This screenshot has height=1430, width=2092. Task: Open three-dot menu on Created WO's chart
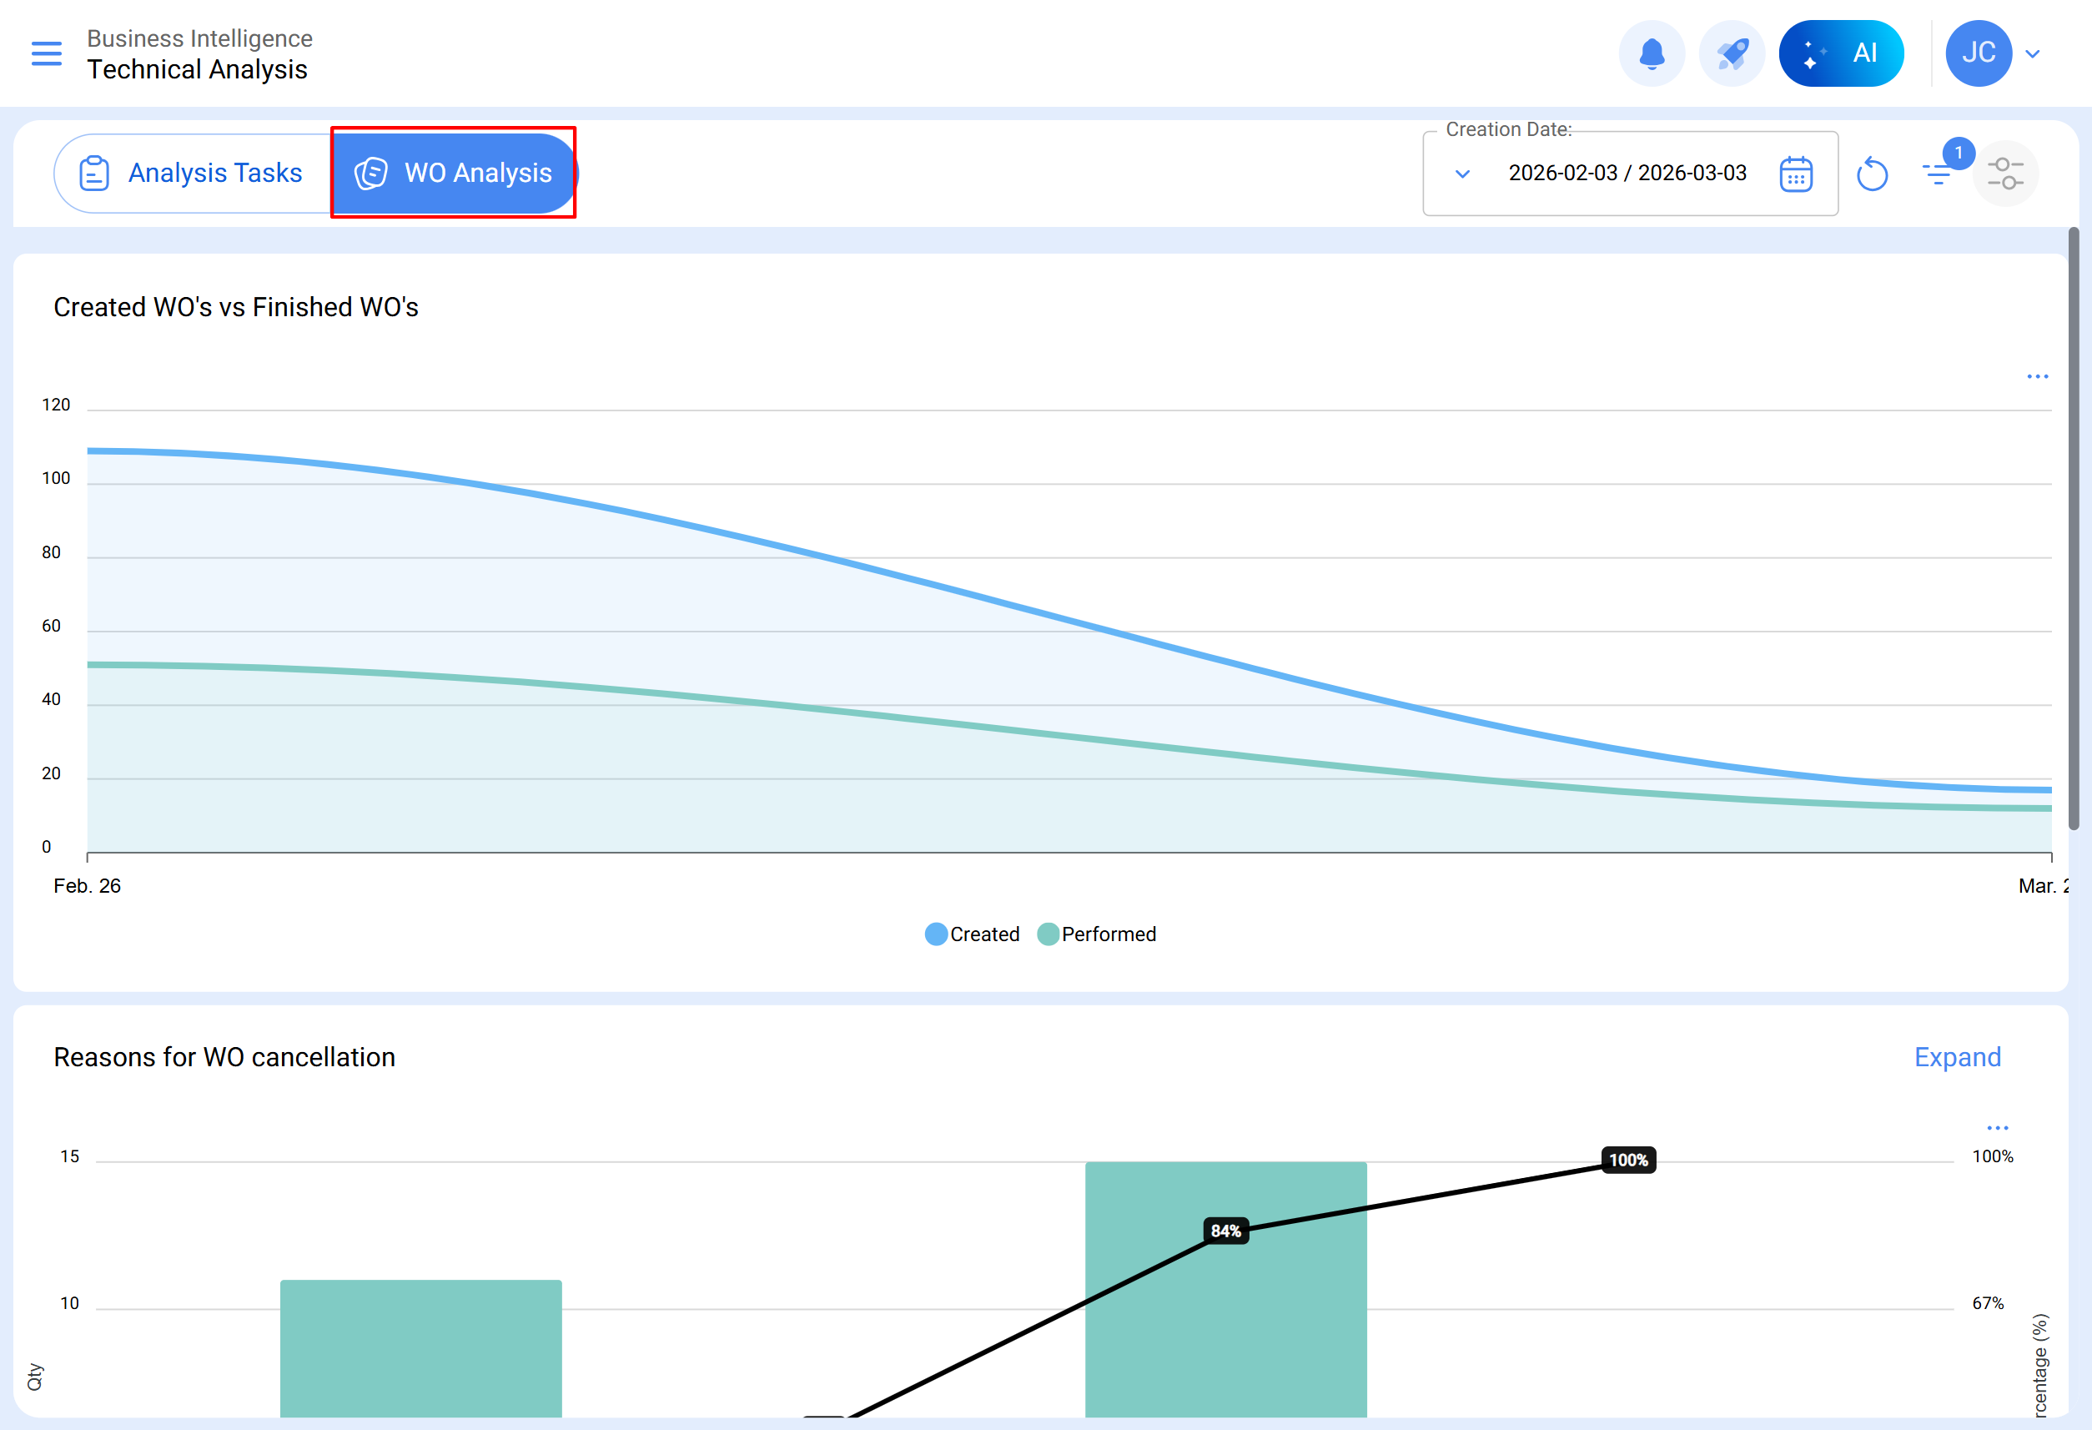point(2037,376)
